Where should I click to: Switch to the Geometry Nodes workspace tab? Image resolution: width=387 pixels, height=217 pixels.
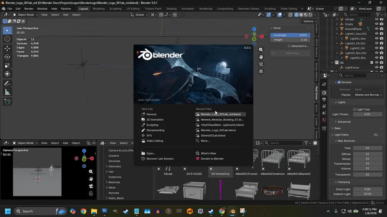point(248,9)
